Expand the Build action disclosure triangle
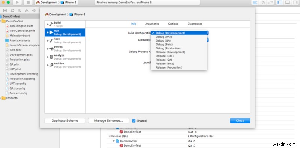The height and width of the screenshot is (148, 300). click(48, 24)
